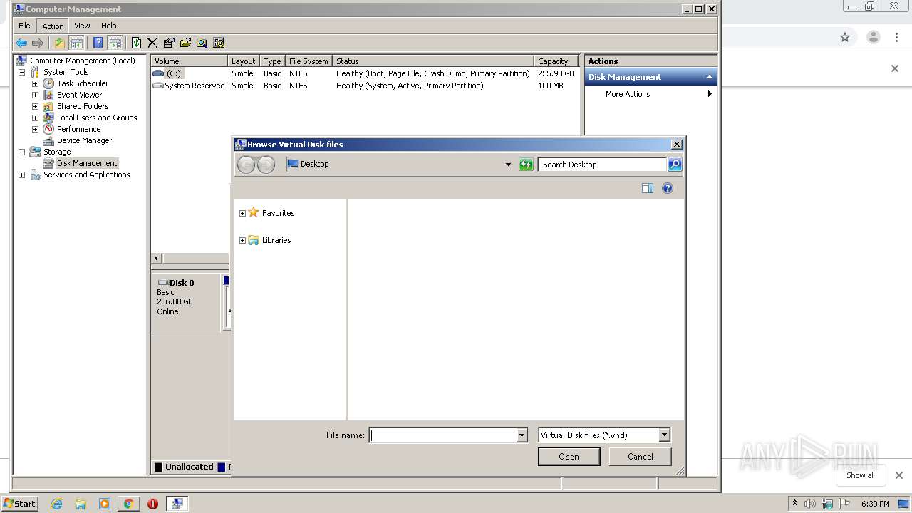Collapse the Disk Management actions header
This screenshot has width=912, height=513.
709,77
